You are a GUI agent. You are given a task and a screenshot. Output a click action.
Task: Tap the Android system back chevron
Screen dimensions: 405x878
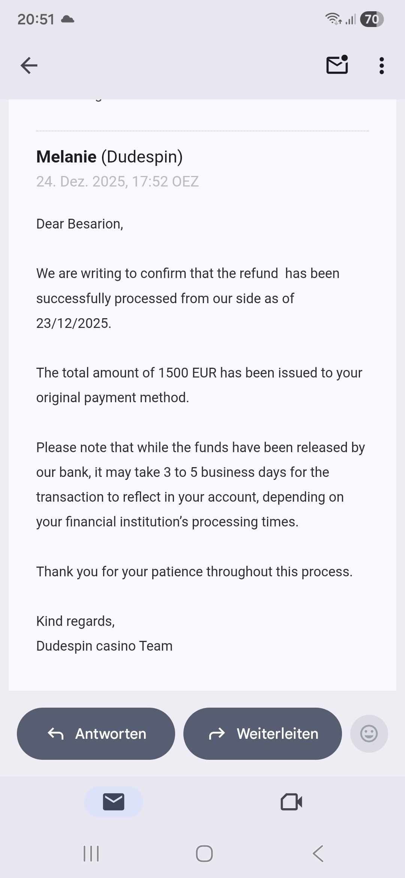(318, 854)
